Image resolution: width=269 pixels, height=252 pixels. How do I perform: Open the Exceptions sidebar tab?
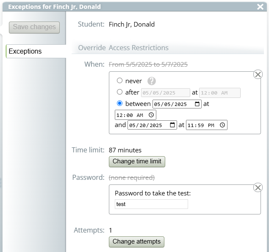[x=36, y=51]
